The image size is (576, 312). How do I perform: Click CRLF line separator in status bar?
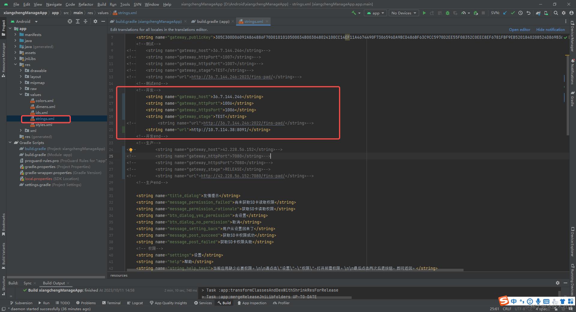click(507, 309)
